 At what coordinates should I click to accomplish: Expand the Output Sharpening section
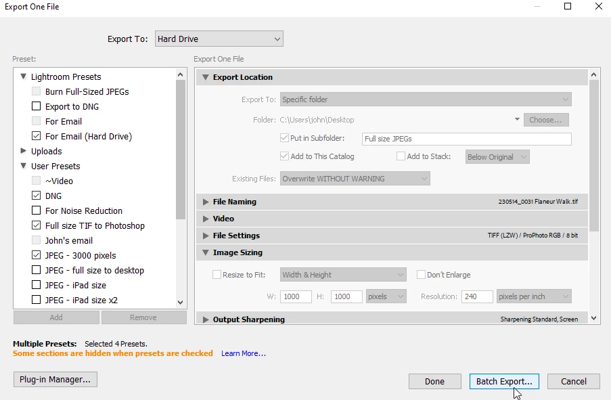(x=206, y=319)
